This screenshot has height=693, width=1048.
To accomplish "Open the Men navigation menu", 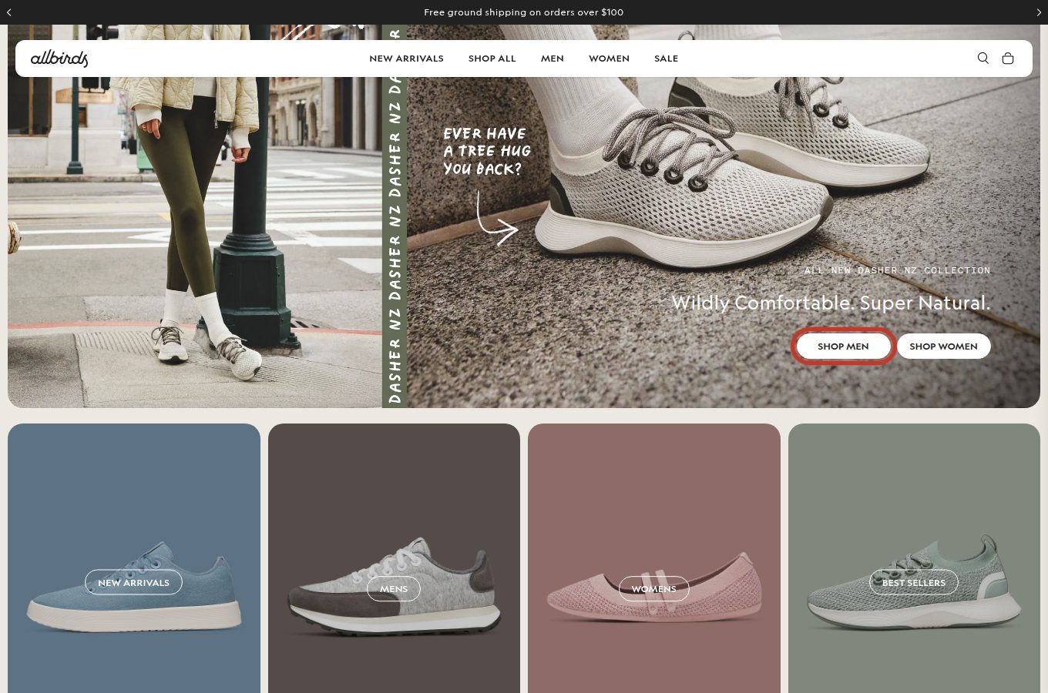I will tap(553, 59).
